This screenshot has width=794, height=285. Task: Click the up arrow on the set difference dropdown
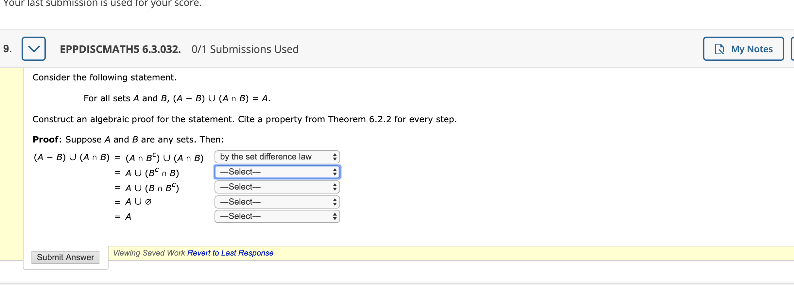point(334,155)
